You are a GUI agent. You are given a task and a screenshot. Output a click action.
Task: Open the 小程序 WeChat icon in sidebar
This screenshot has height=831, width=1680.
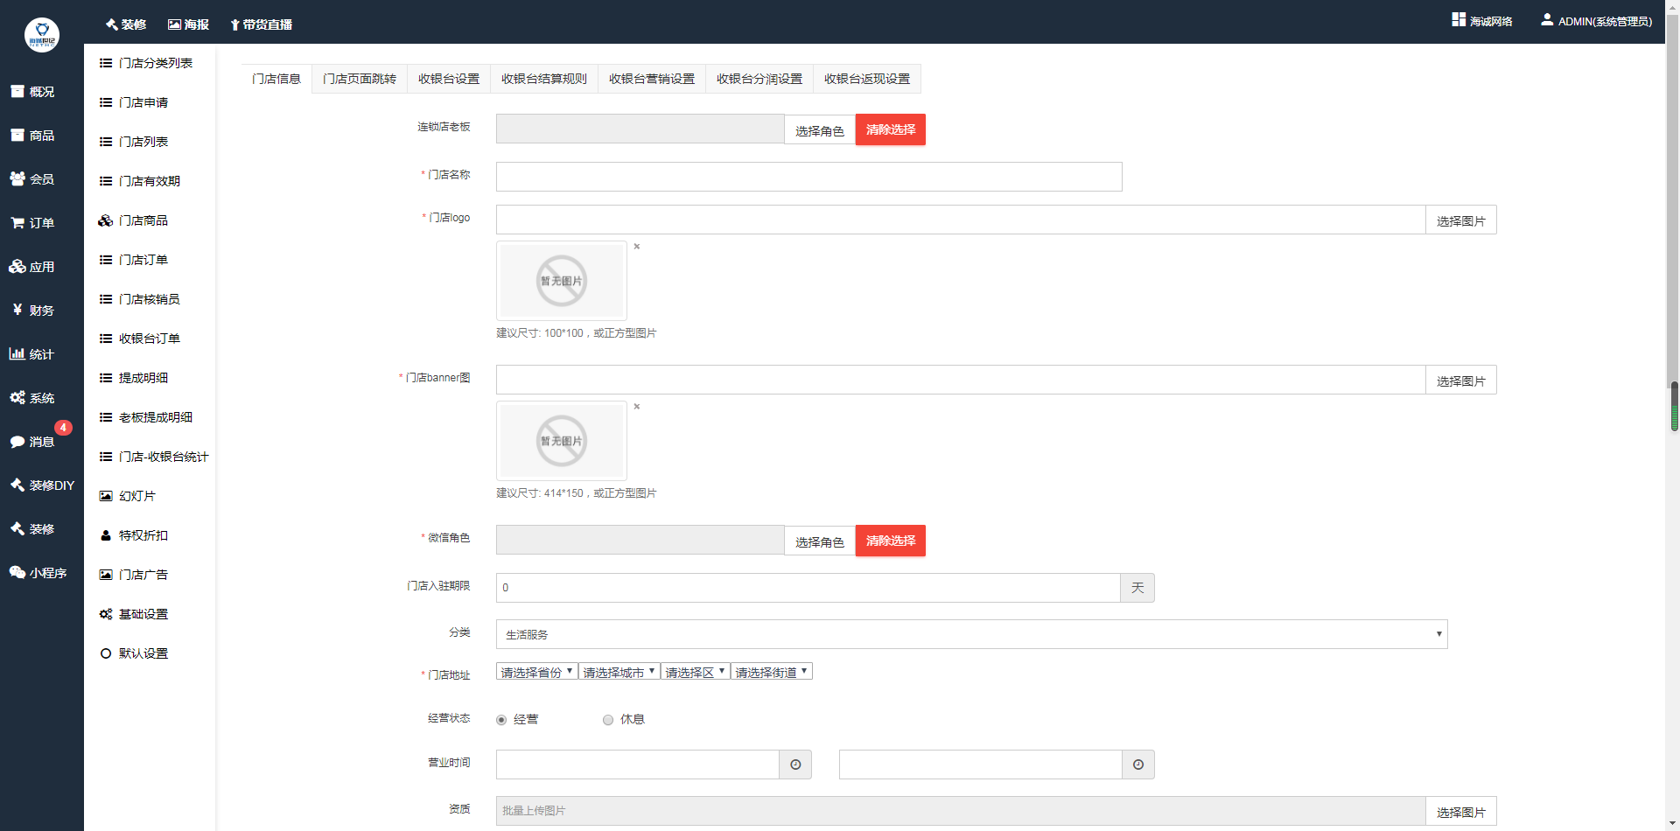pyautogui.click(x=17, y=572)
